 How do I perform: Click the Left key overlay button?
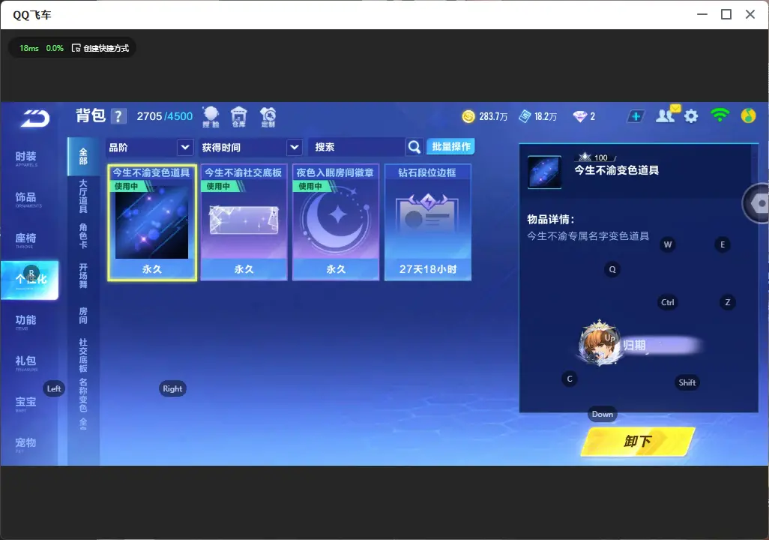coord(54,388)
